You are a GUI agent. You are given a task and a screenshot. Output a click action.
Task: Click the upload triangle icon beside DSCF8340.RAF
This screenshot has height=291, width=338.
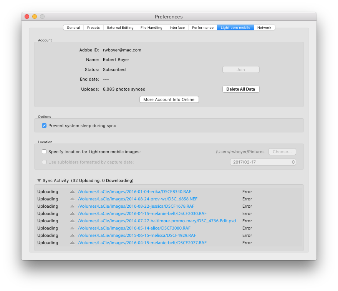(73, 192)
